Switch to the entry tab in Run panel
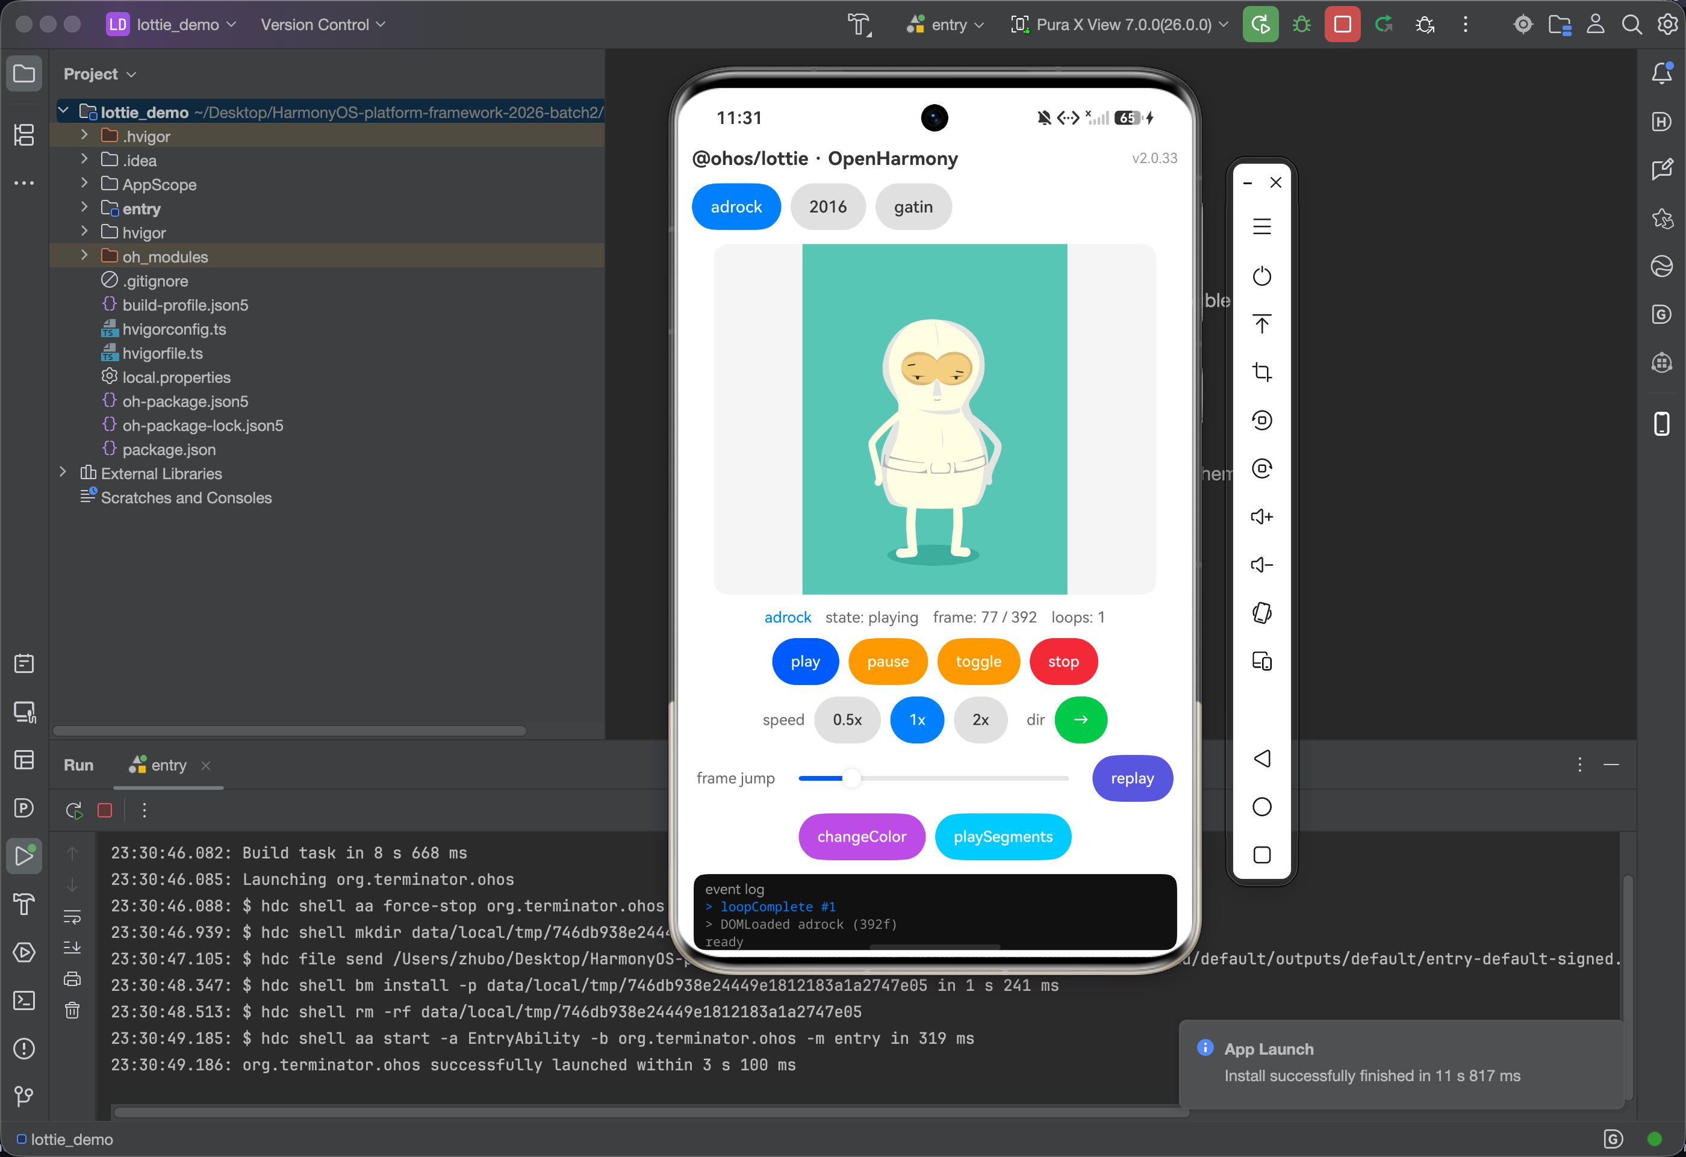 [169, 765]
